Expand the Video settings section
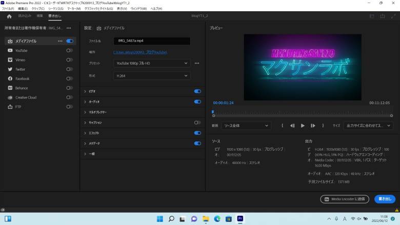 coord(85,91)
